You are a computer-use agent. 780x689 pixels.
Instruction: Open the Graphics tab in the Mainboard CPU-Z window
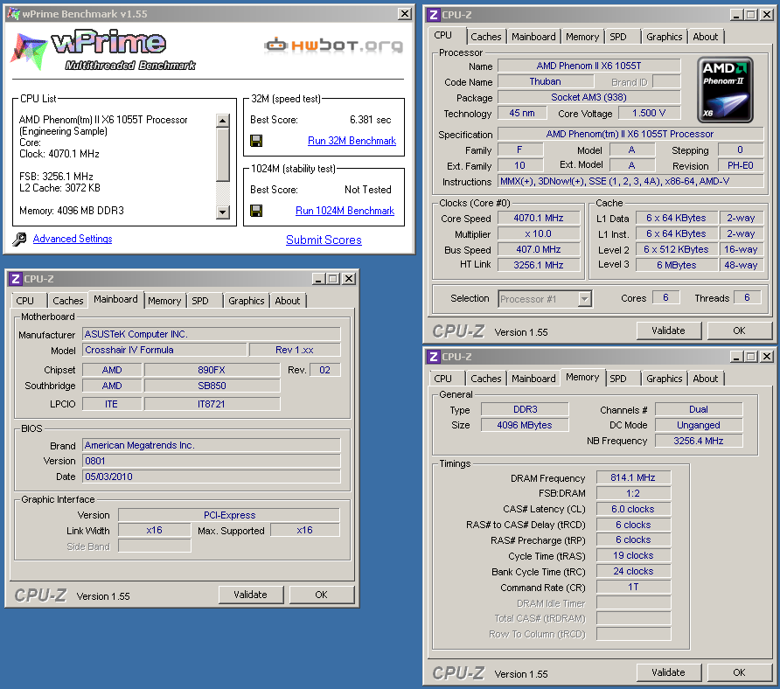click(x=247, y=301)
